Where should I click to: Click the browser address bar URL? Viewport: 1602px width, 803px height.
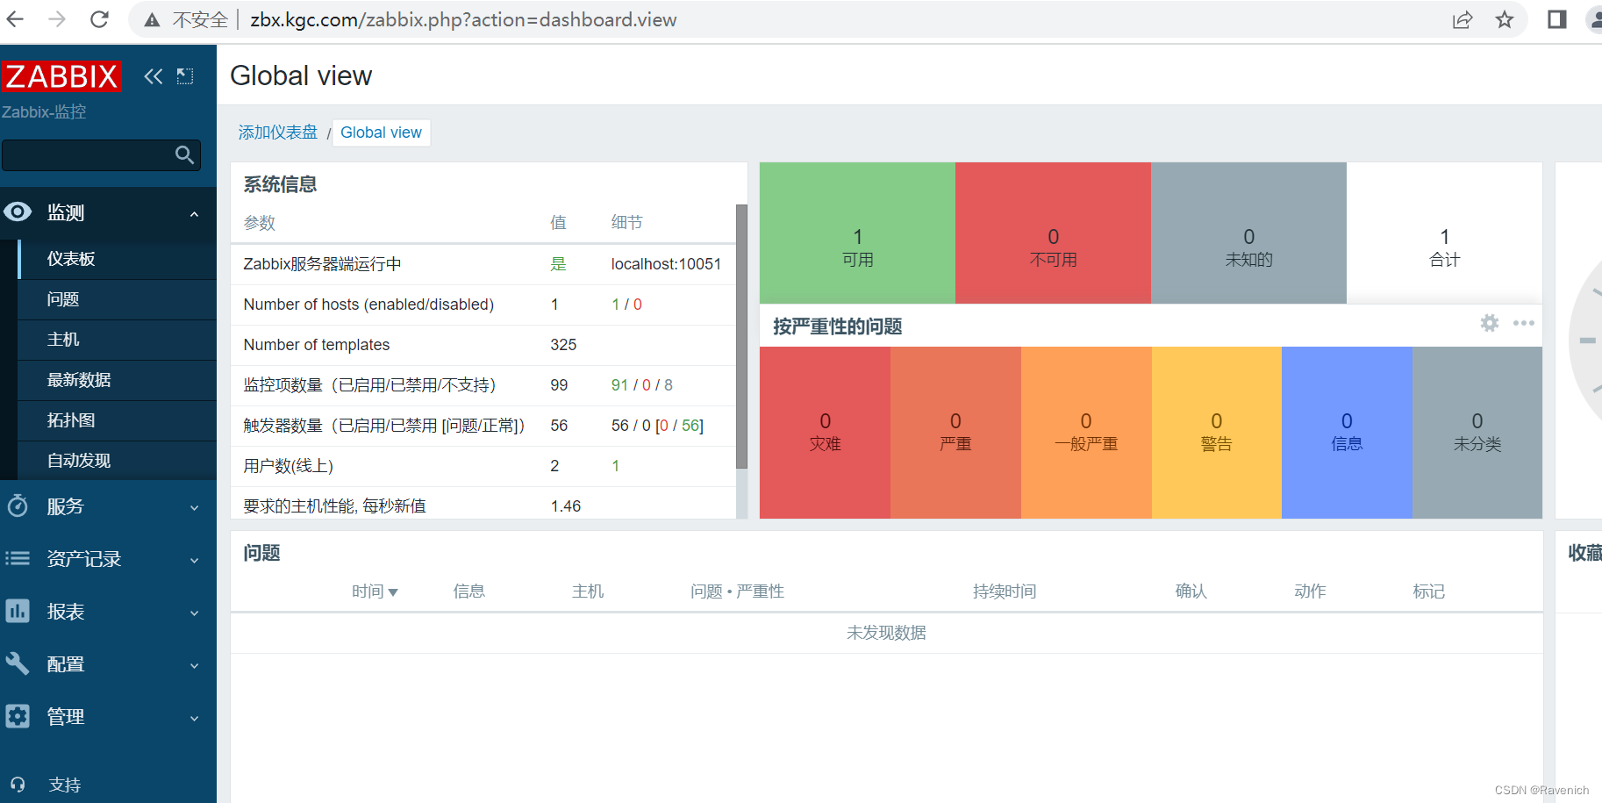463,19
